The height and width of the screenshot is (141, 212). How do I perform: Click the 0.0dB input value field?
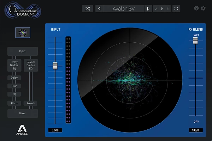pyautogui.click(x=55, y=130)
